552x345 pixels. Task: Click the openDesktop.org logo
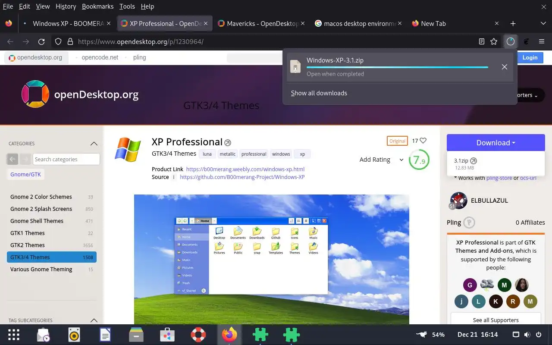(x=80, y=94)
